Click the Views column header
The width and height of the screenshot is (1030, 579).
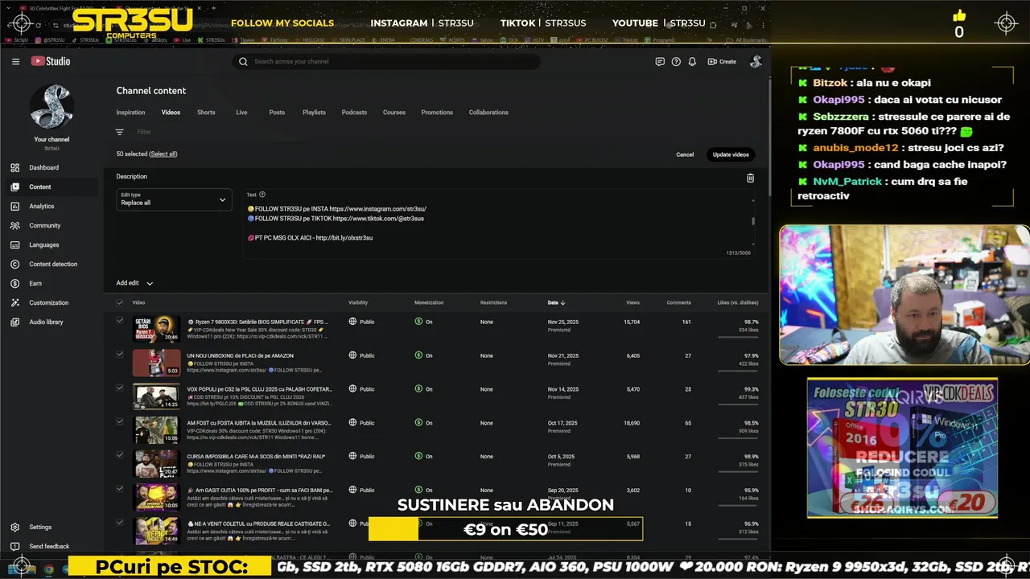pos(632,302)
